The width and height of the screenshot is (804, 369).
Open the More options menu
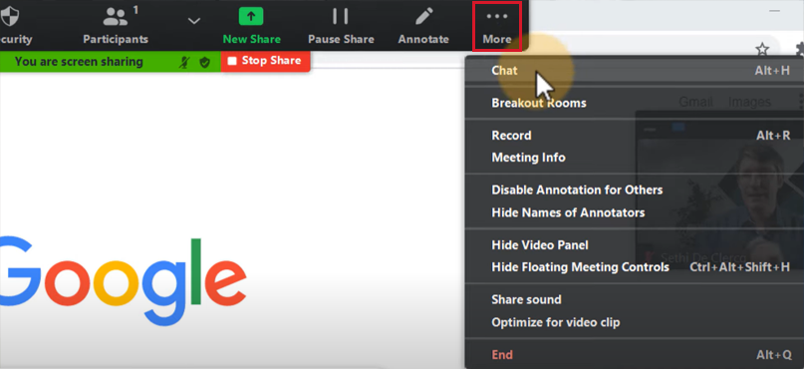tap(497, 26)
